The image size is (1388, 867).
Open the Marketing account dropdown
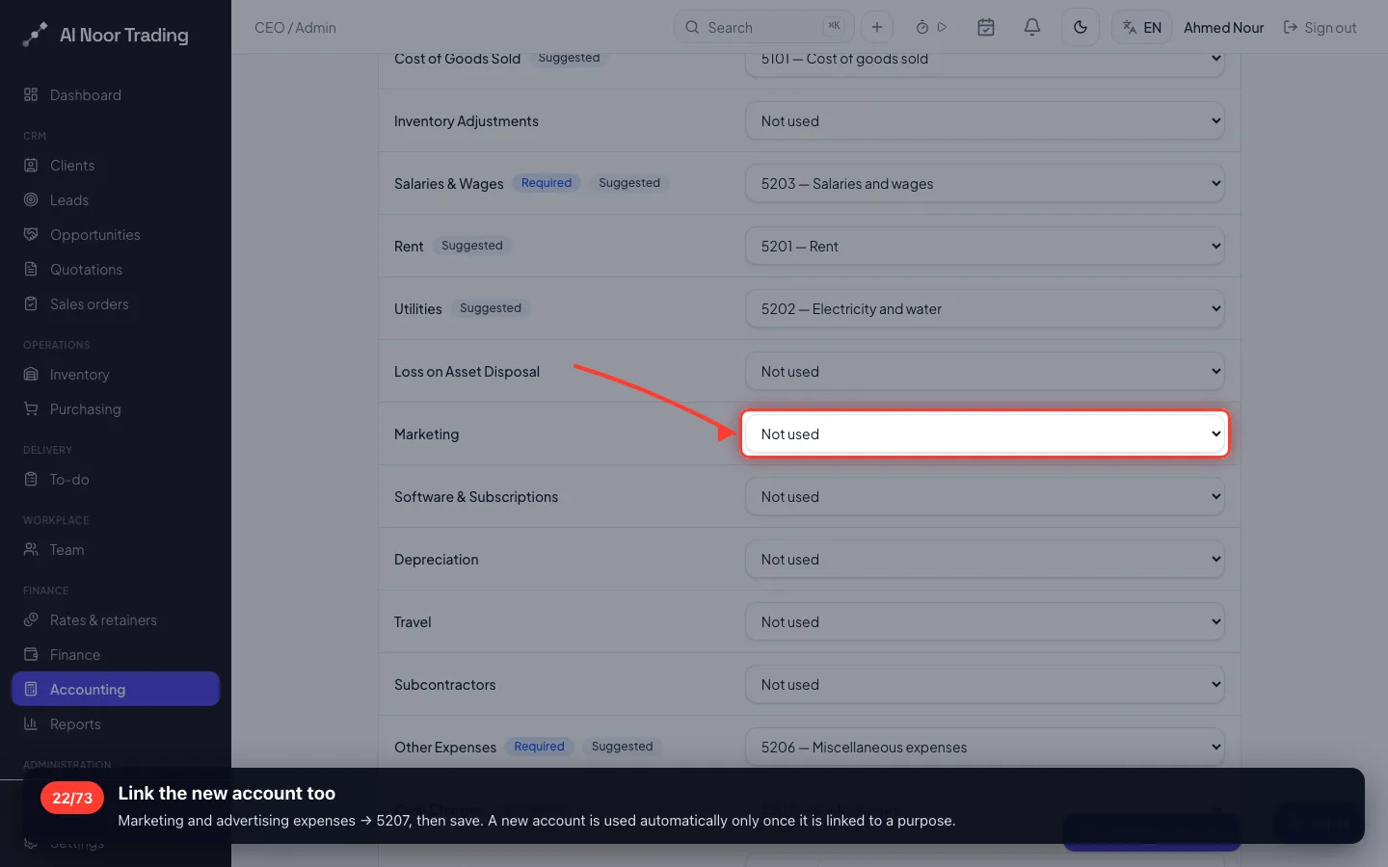click(x=985, y=433)
